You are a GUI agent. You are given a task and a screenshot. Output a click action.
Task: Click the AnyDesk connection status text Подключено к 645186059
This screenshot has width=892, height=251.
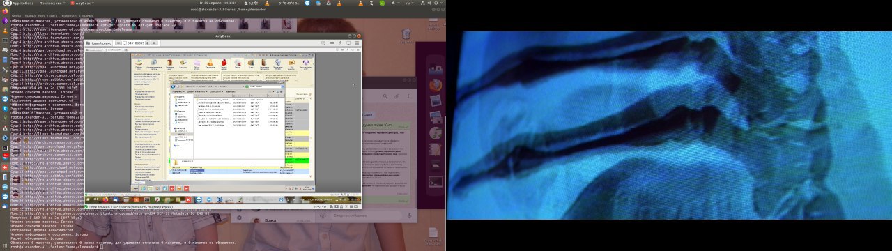pyautogui.click(x=131, y=207)
